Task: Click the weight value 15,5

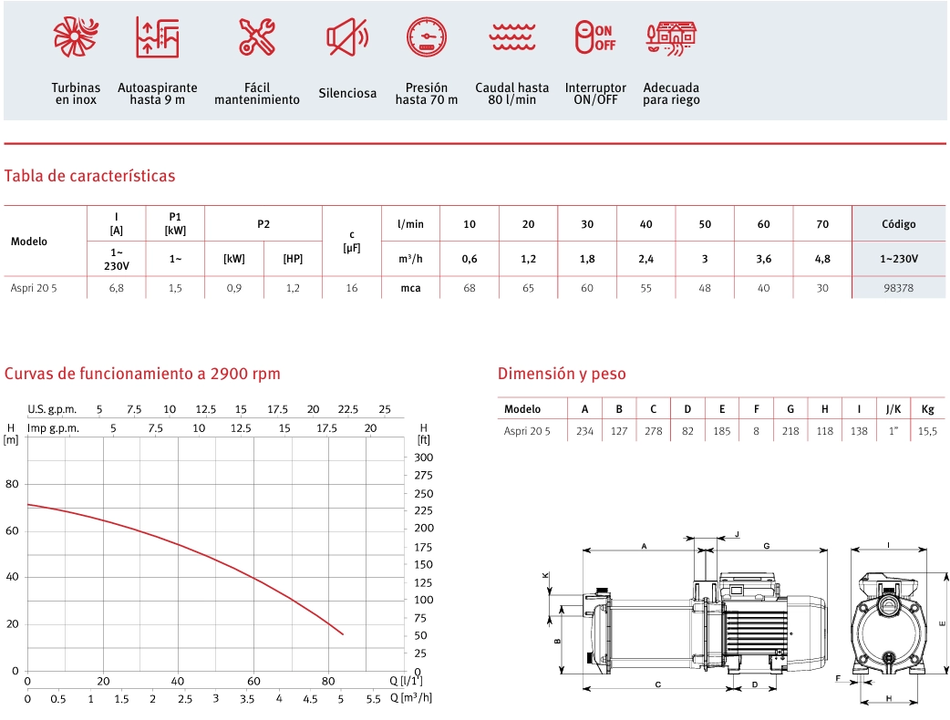Action: coord(927,431)
